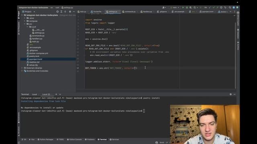
Task: Add new terminal session with plus
Action: (x=56, y=94)
